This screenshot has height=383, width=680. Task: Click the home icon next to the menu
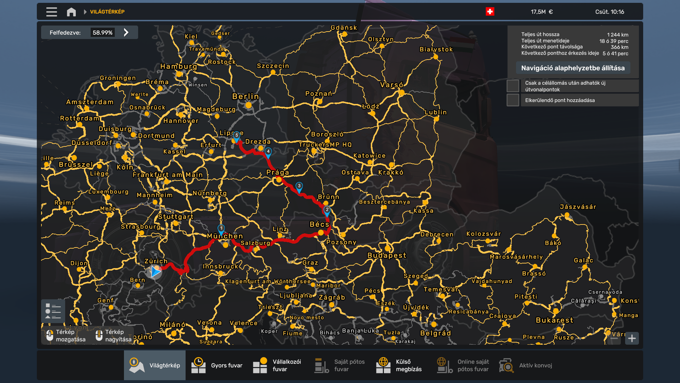71,12
